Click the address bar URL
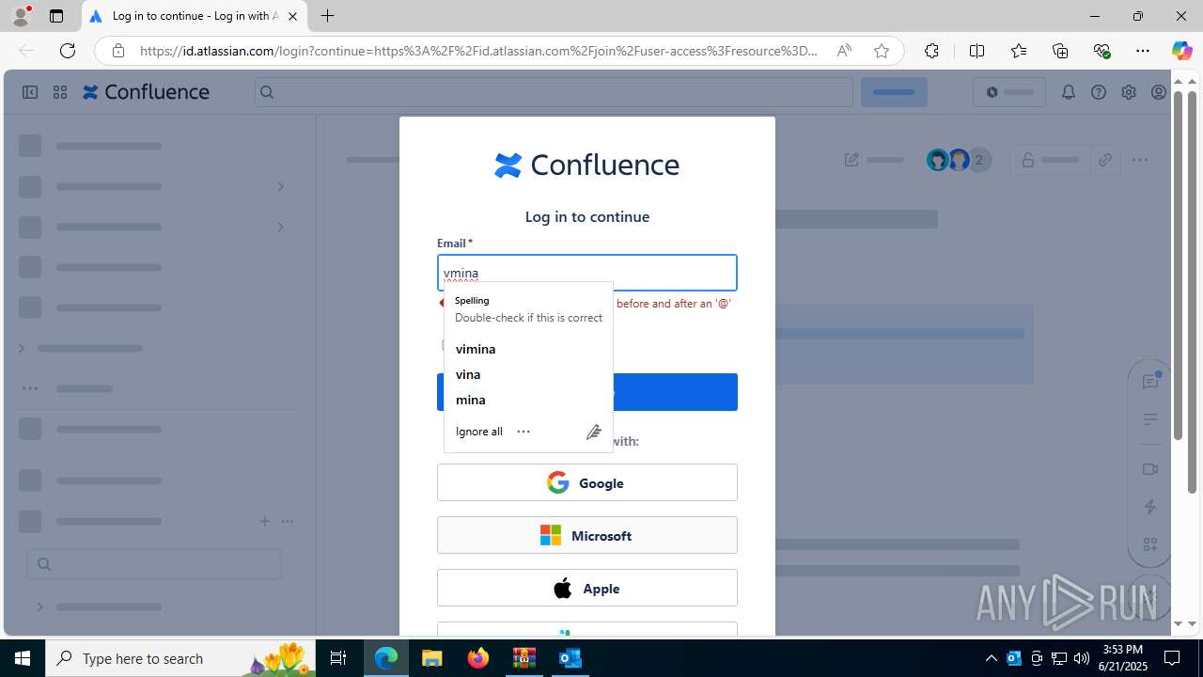Viewport: 1203px width, 677px height. point(478,51)
